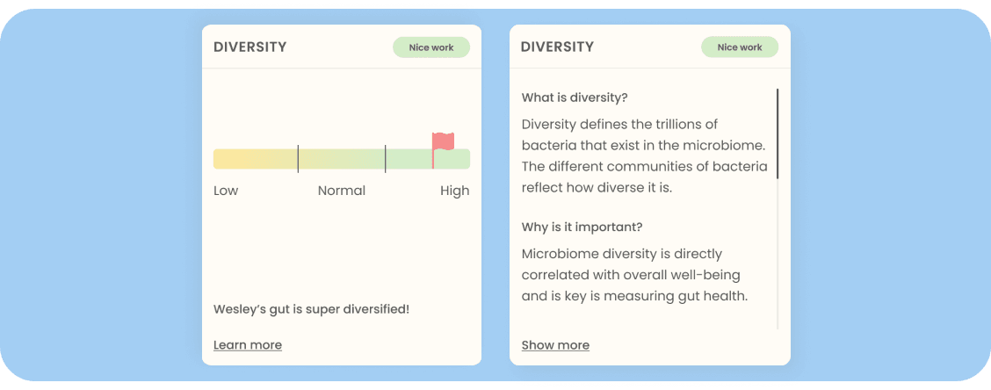
Task: Click the middle normal segment of diversity bar
Action: pyautogui.click(x=342, y=159)
